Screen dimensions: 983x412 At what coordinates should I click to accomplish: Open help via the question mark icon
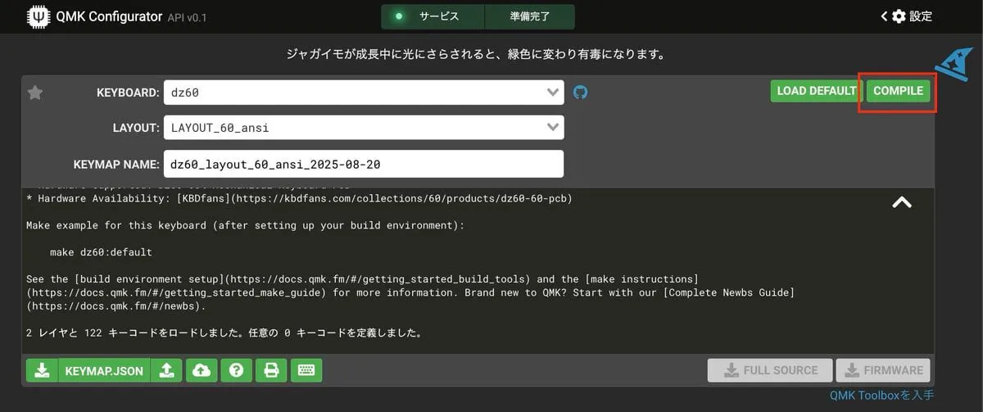click(236, 370)
